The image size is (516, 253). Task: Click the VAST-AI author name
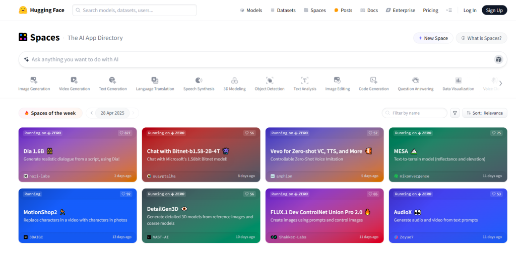(x=161, y=237)
